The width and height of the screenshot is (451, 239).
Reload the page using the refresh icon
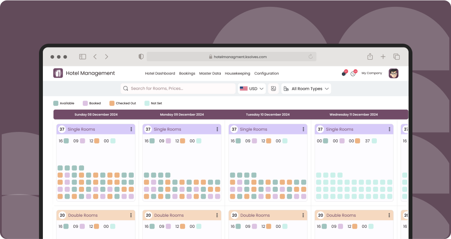310,57
